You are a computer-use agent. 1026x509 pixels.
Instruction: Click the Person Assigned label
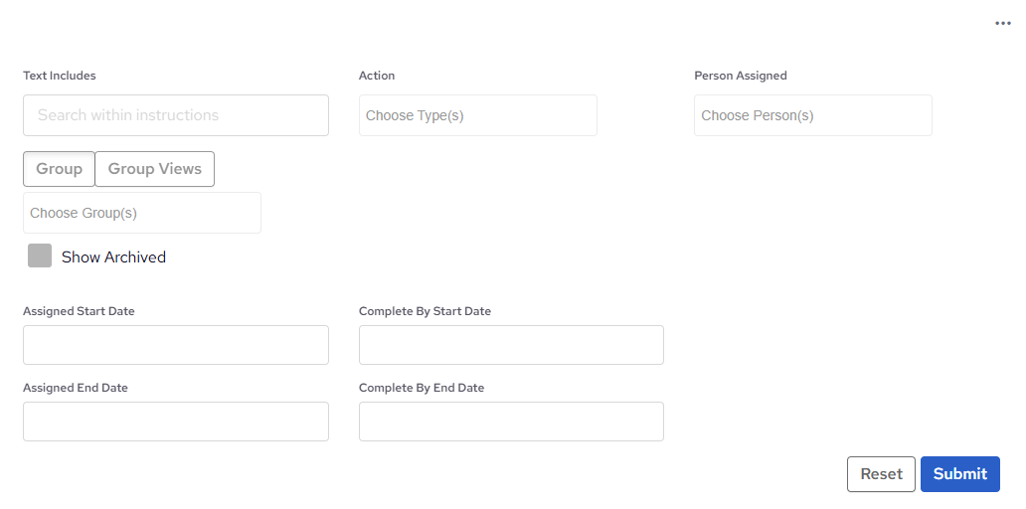tap(740, 76)
